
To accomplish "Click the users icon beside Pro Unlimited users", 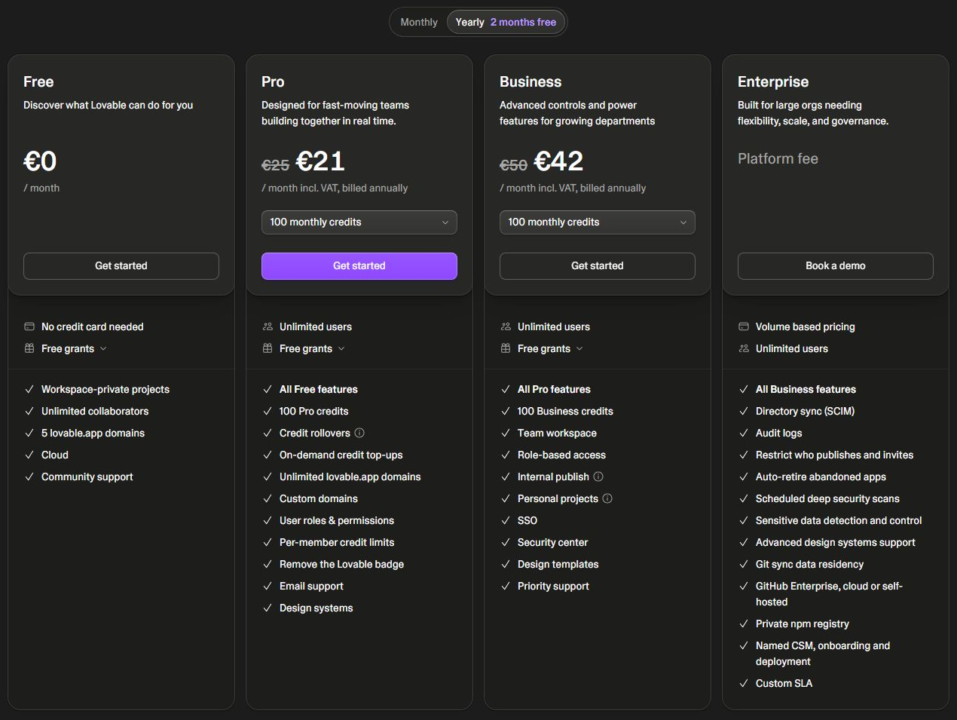I will coord(268,326).
